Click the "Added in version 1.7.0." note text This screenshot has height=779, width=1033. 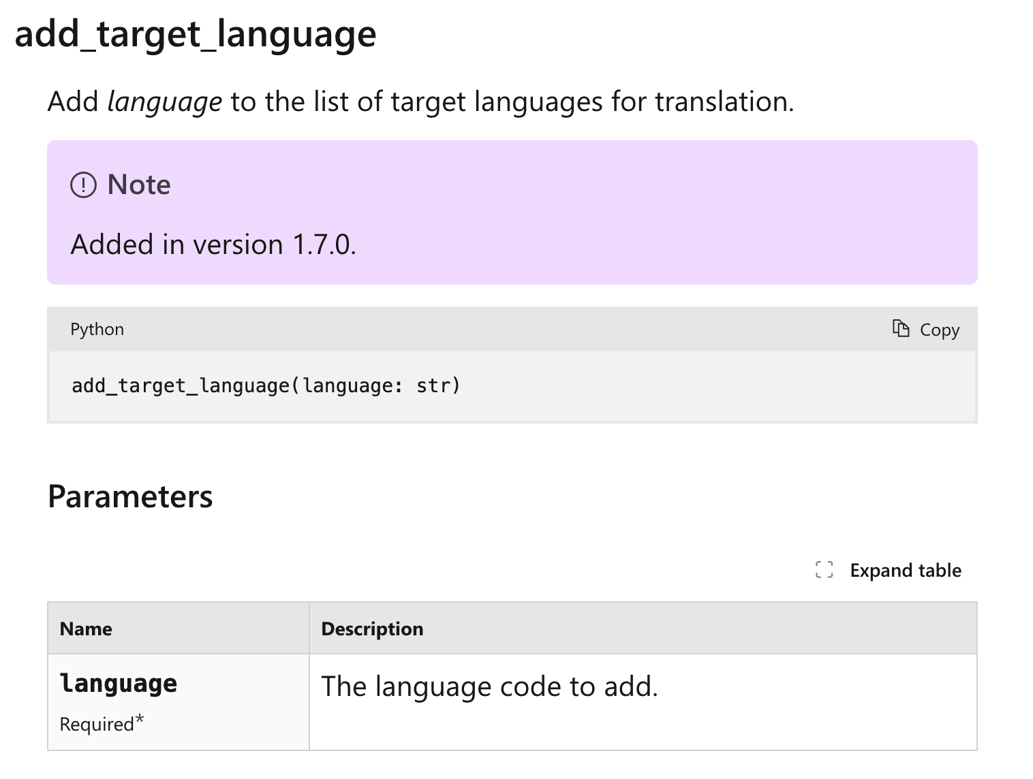(213, 244)
